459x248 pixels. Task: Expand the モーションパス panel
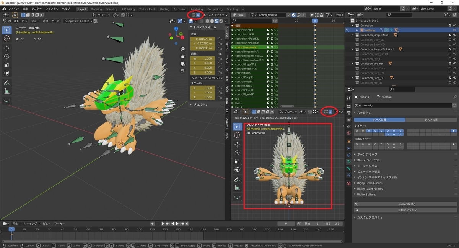click(x=355, y=166)
